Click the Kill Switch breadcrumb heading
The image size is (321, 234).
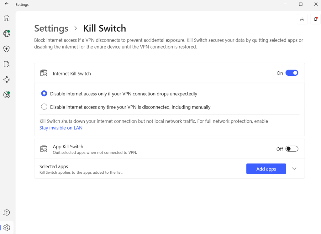coord(105,28)
